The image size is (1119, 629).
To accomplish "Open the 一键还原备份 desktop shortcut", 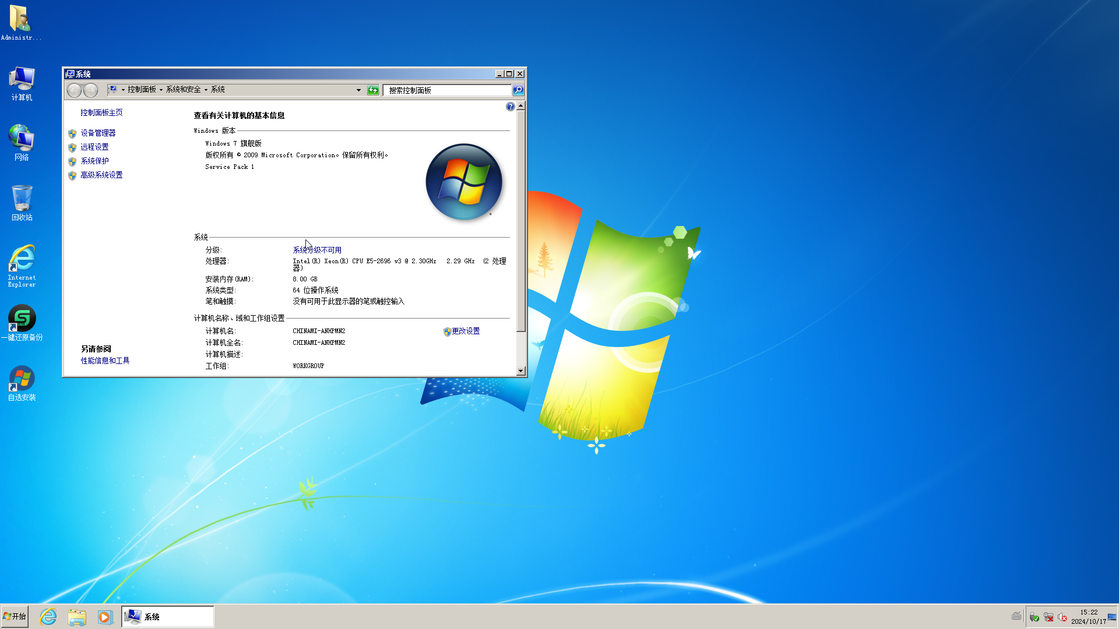I will click(22, 323).
